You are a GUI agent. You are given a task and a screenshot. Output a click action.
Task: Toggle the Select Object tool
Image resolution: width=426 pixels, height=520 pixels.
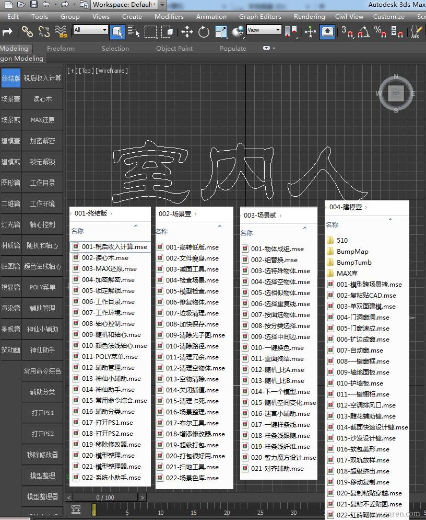point(117,32)
